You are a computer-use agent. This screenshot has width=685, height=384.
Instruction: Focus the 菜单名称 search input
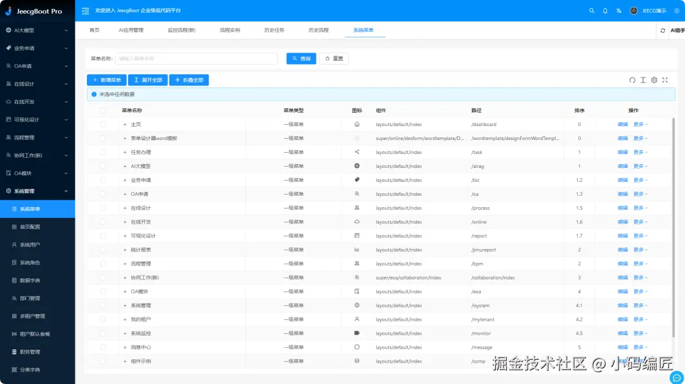(x=196, y=58)
